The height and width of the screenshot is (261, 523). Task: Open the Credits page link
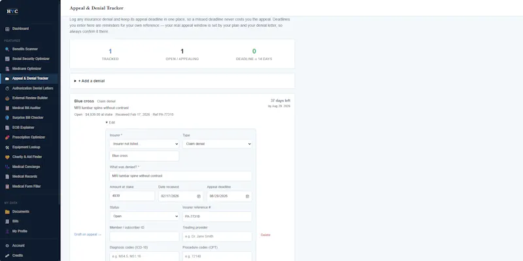click(x=18, y=256)
